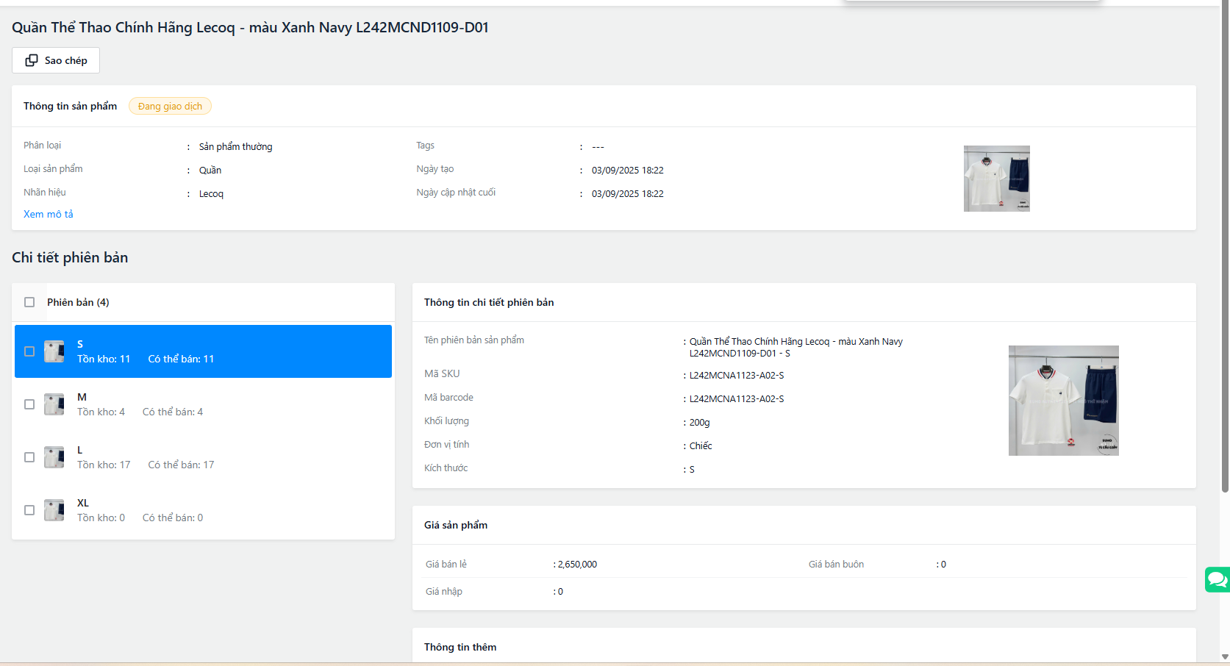
Task: Click the Thông tin chi tiết phiên bản header
Action: pos(489,302)
